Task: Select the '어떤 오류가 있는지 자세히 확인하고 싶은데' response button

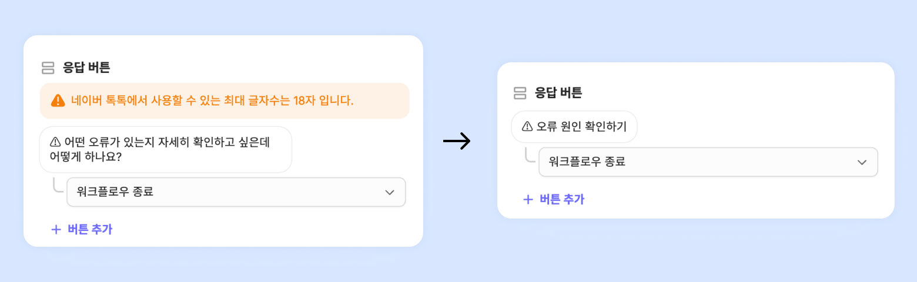Action: coord(166,149)
